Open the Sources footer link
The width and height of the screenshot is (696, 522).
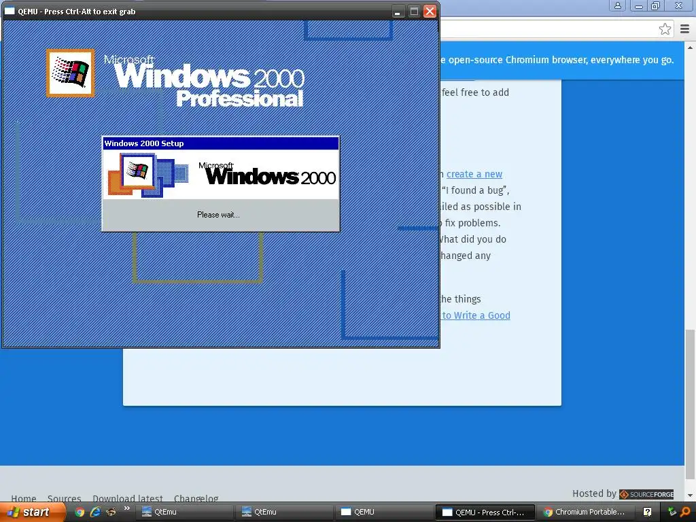(64, 498)
